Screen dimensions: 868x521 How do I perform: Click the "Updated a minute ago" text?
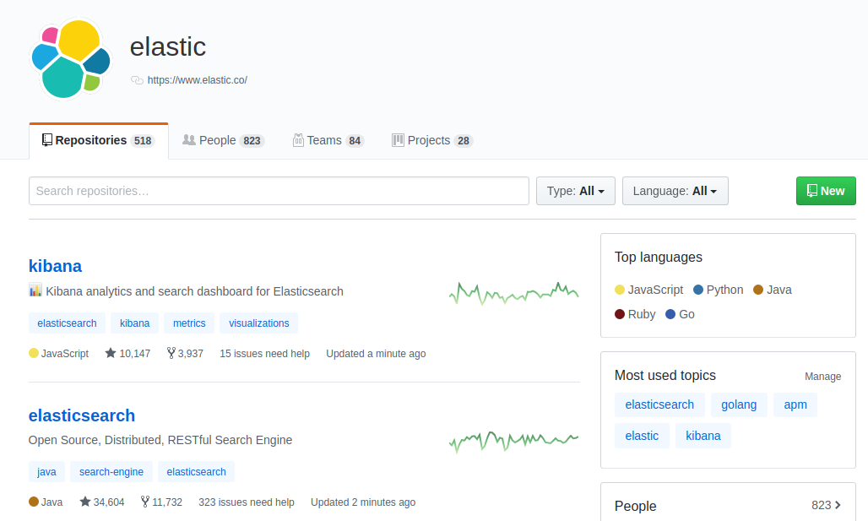tap(376, 353)
